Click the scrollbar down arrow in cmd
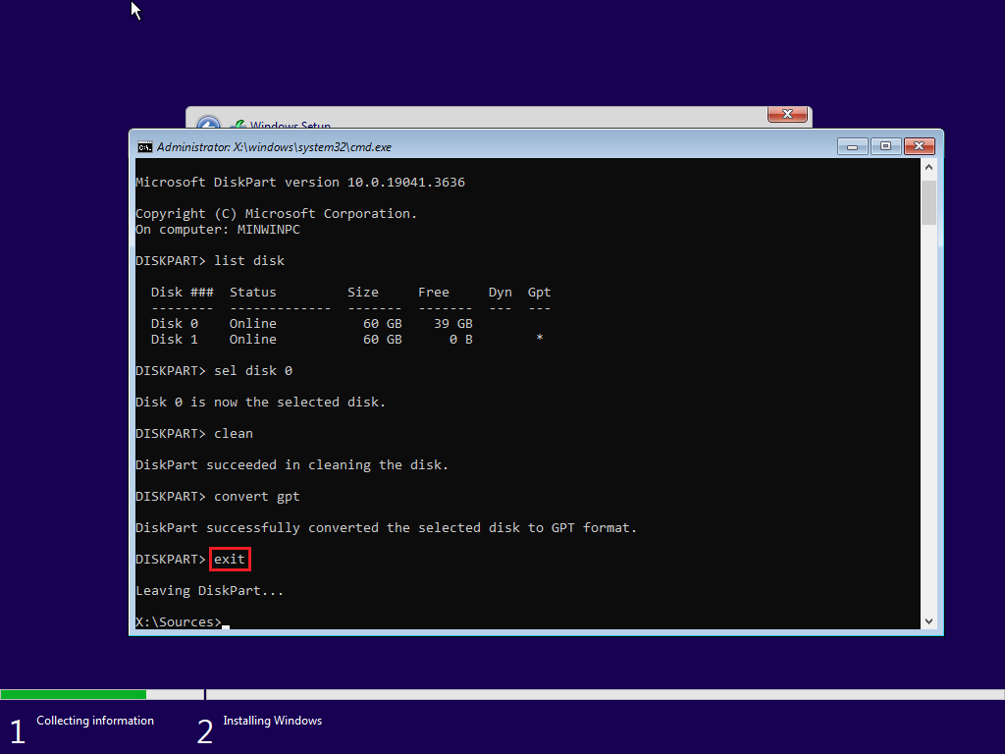Image resolution: width=1005 pixels, height=754 pixels. click(x=928, y=621)
